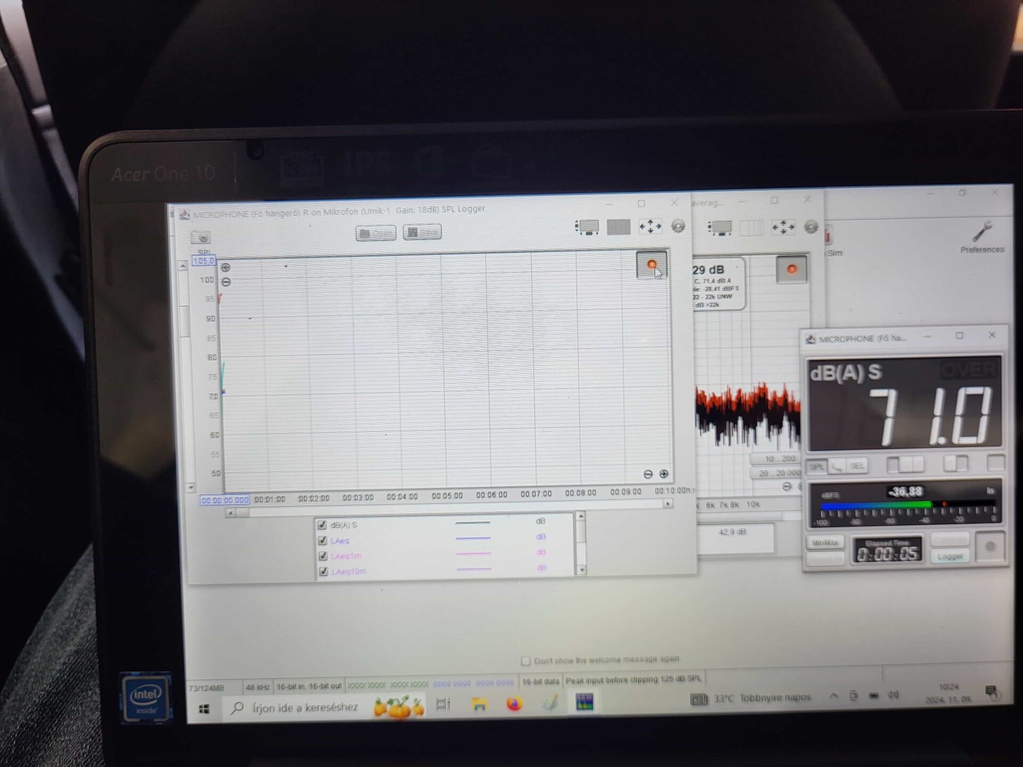Click the record button in SPL Logger graph
Viewport: 1023px width, 767px height.
point(652,265)
